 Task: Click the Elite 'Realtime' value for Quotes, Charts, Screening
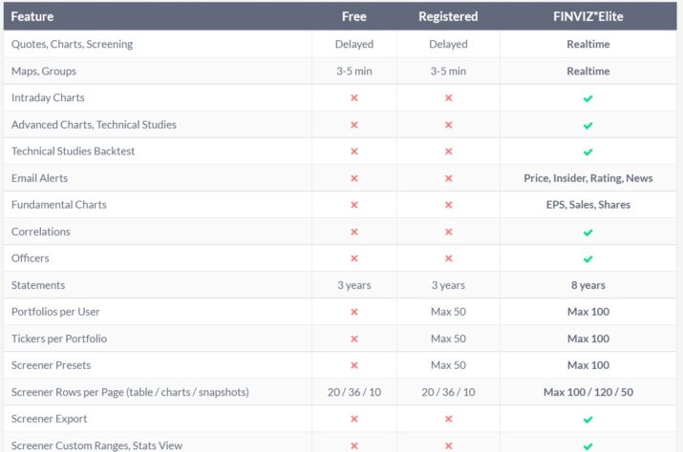click(588, 45)
